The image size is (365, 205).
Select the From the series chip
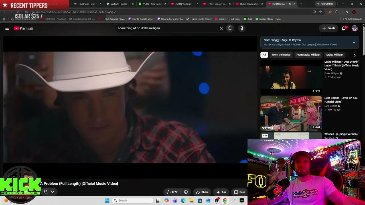[281, 55]
